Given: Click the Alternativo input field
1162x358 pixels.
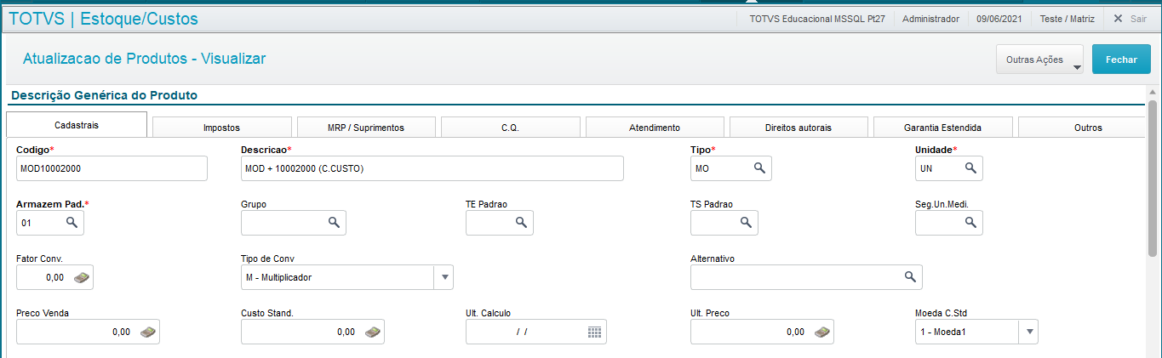Looking at the screenshot, I should [x=806, y=277].
